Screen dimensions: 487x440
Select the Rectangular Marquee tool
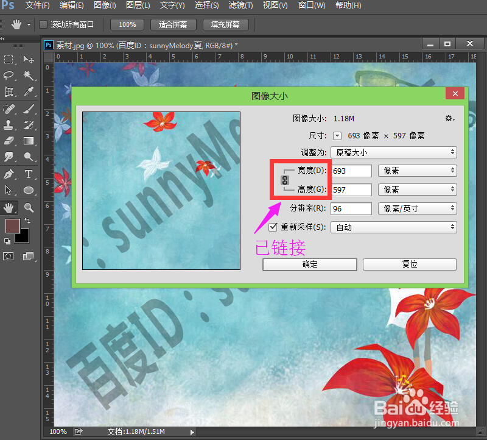tap(9, 59)
